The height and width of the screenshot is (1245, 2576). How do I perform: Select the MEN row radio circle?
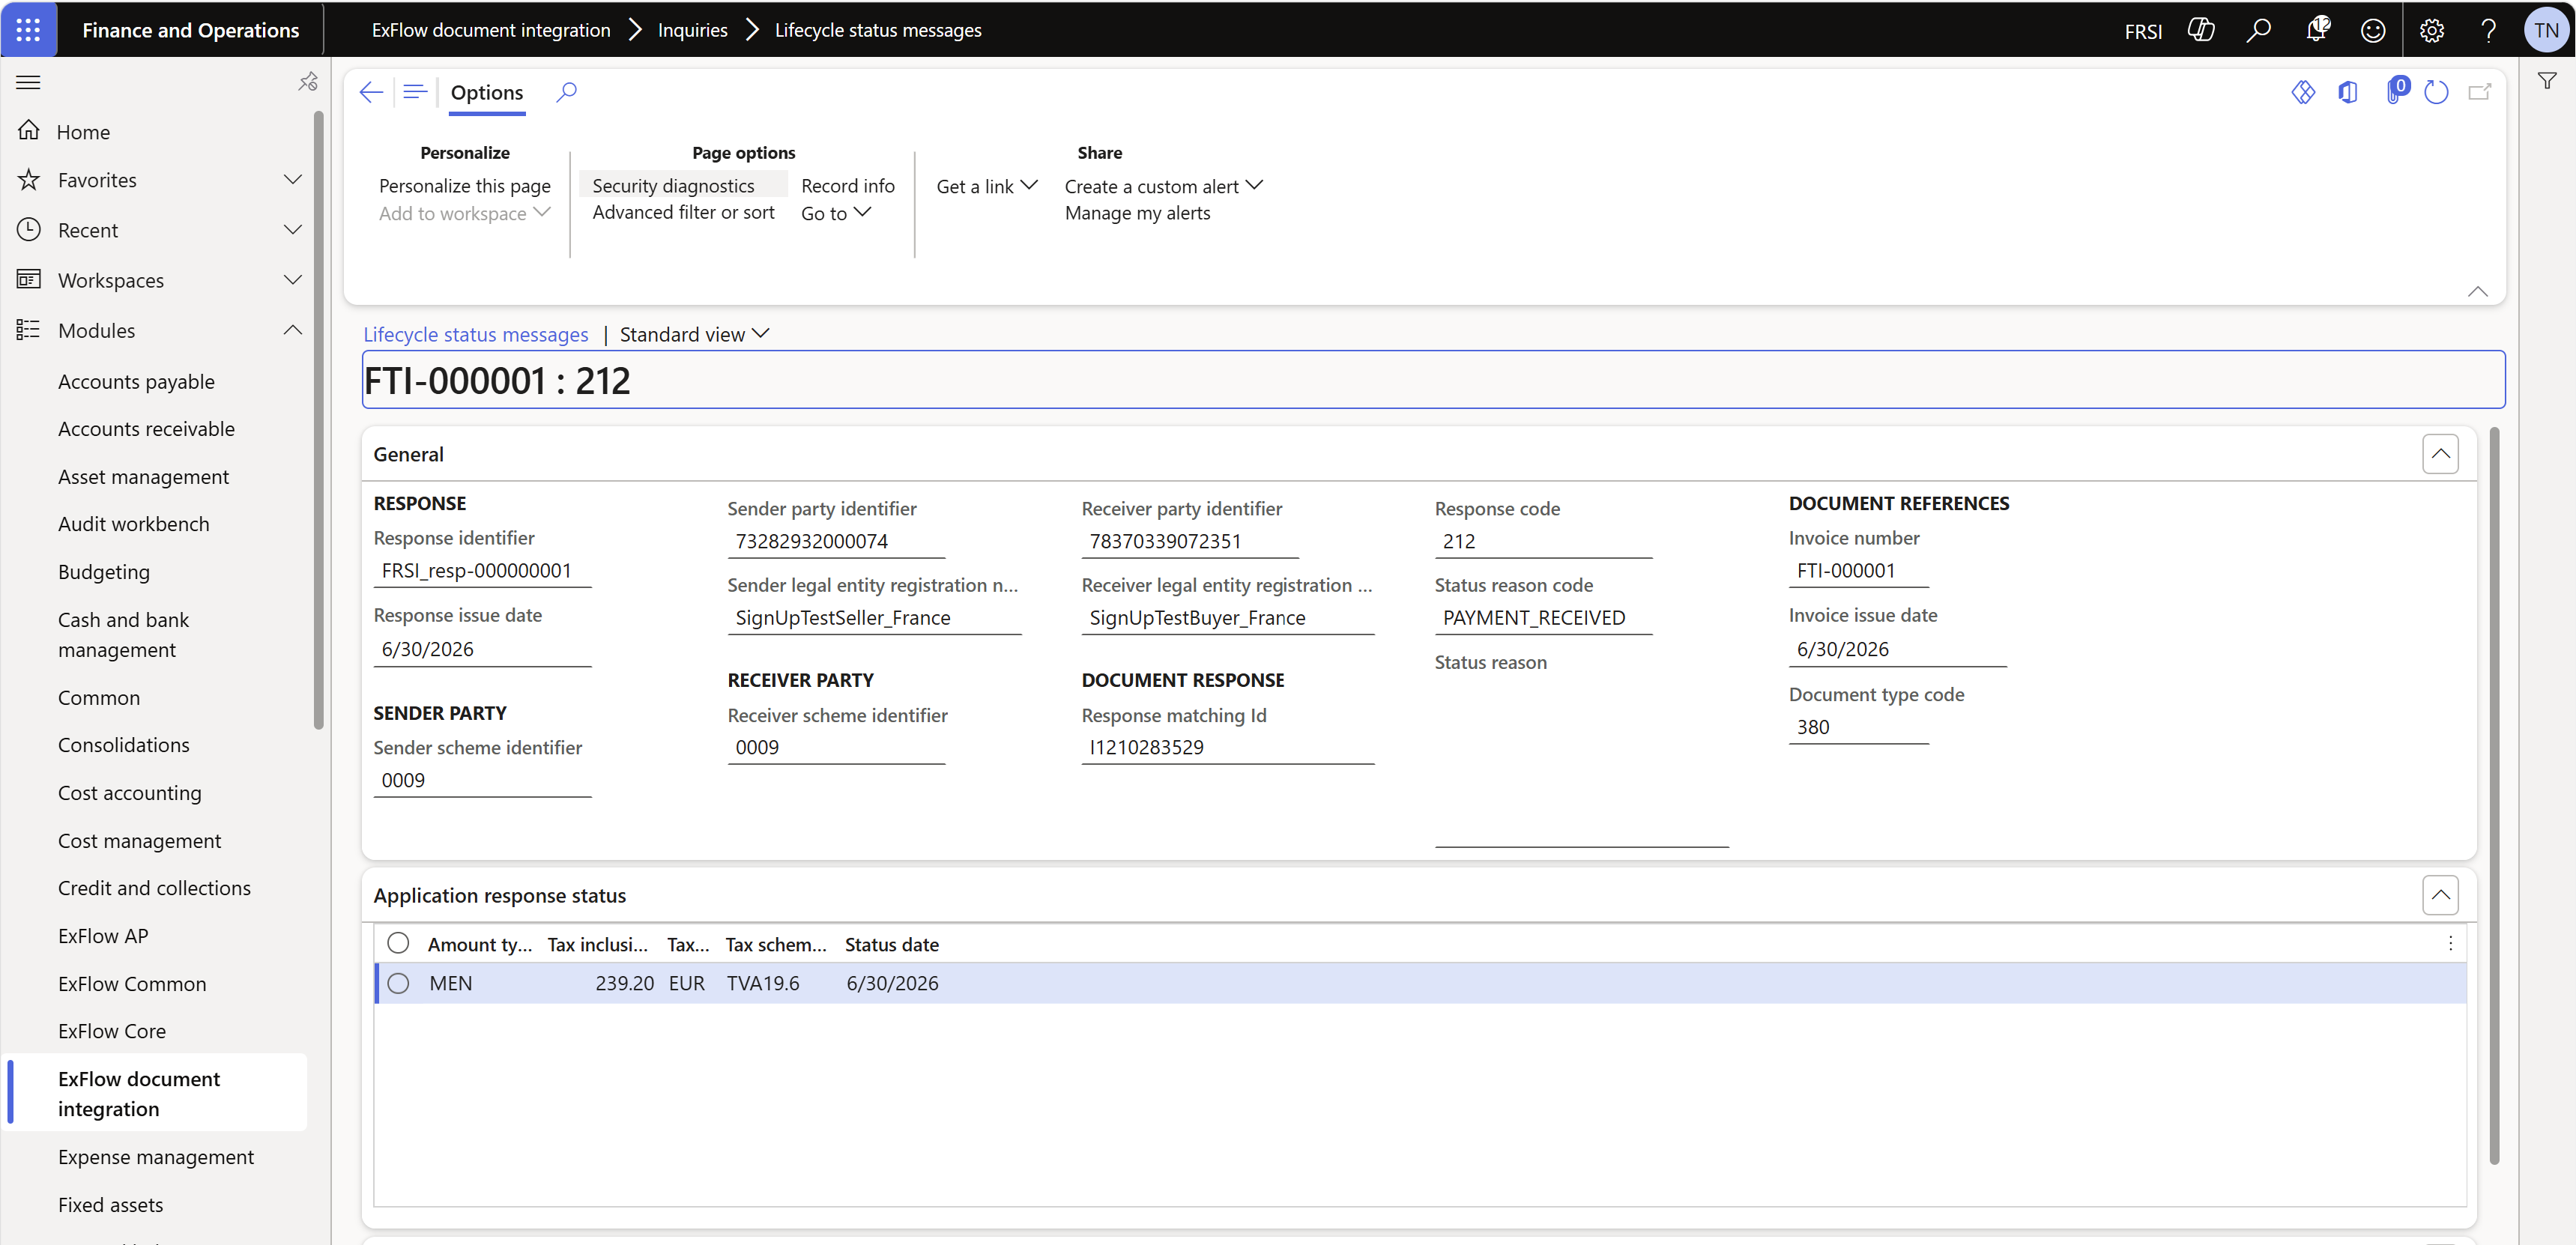[398, 983]
